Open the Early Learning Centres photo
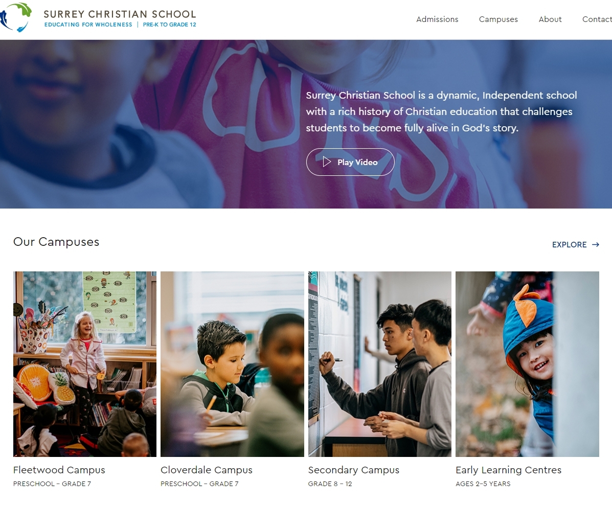 (527, 364)
